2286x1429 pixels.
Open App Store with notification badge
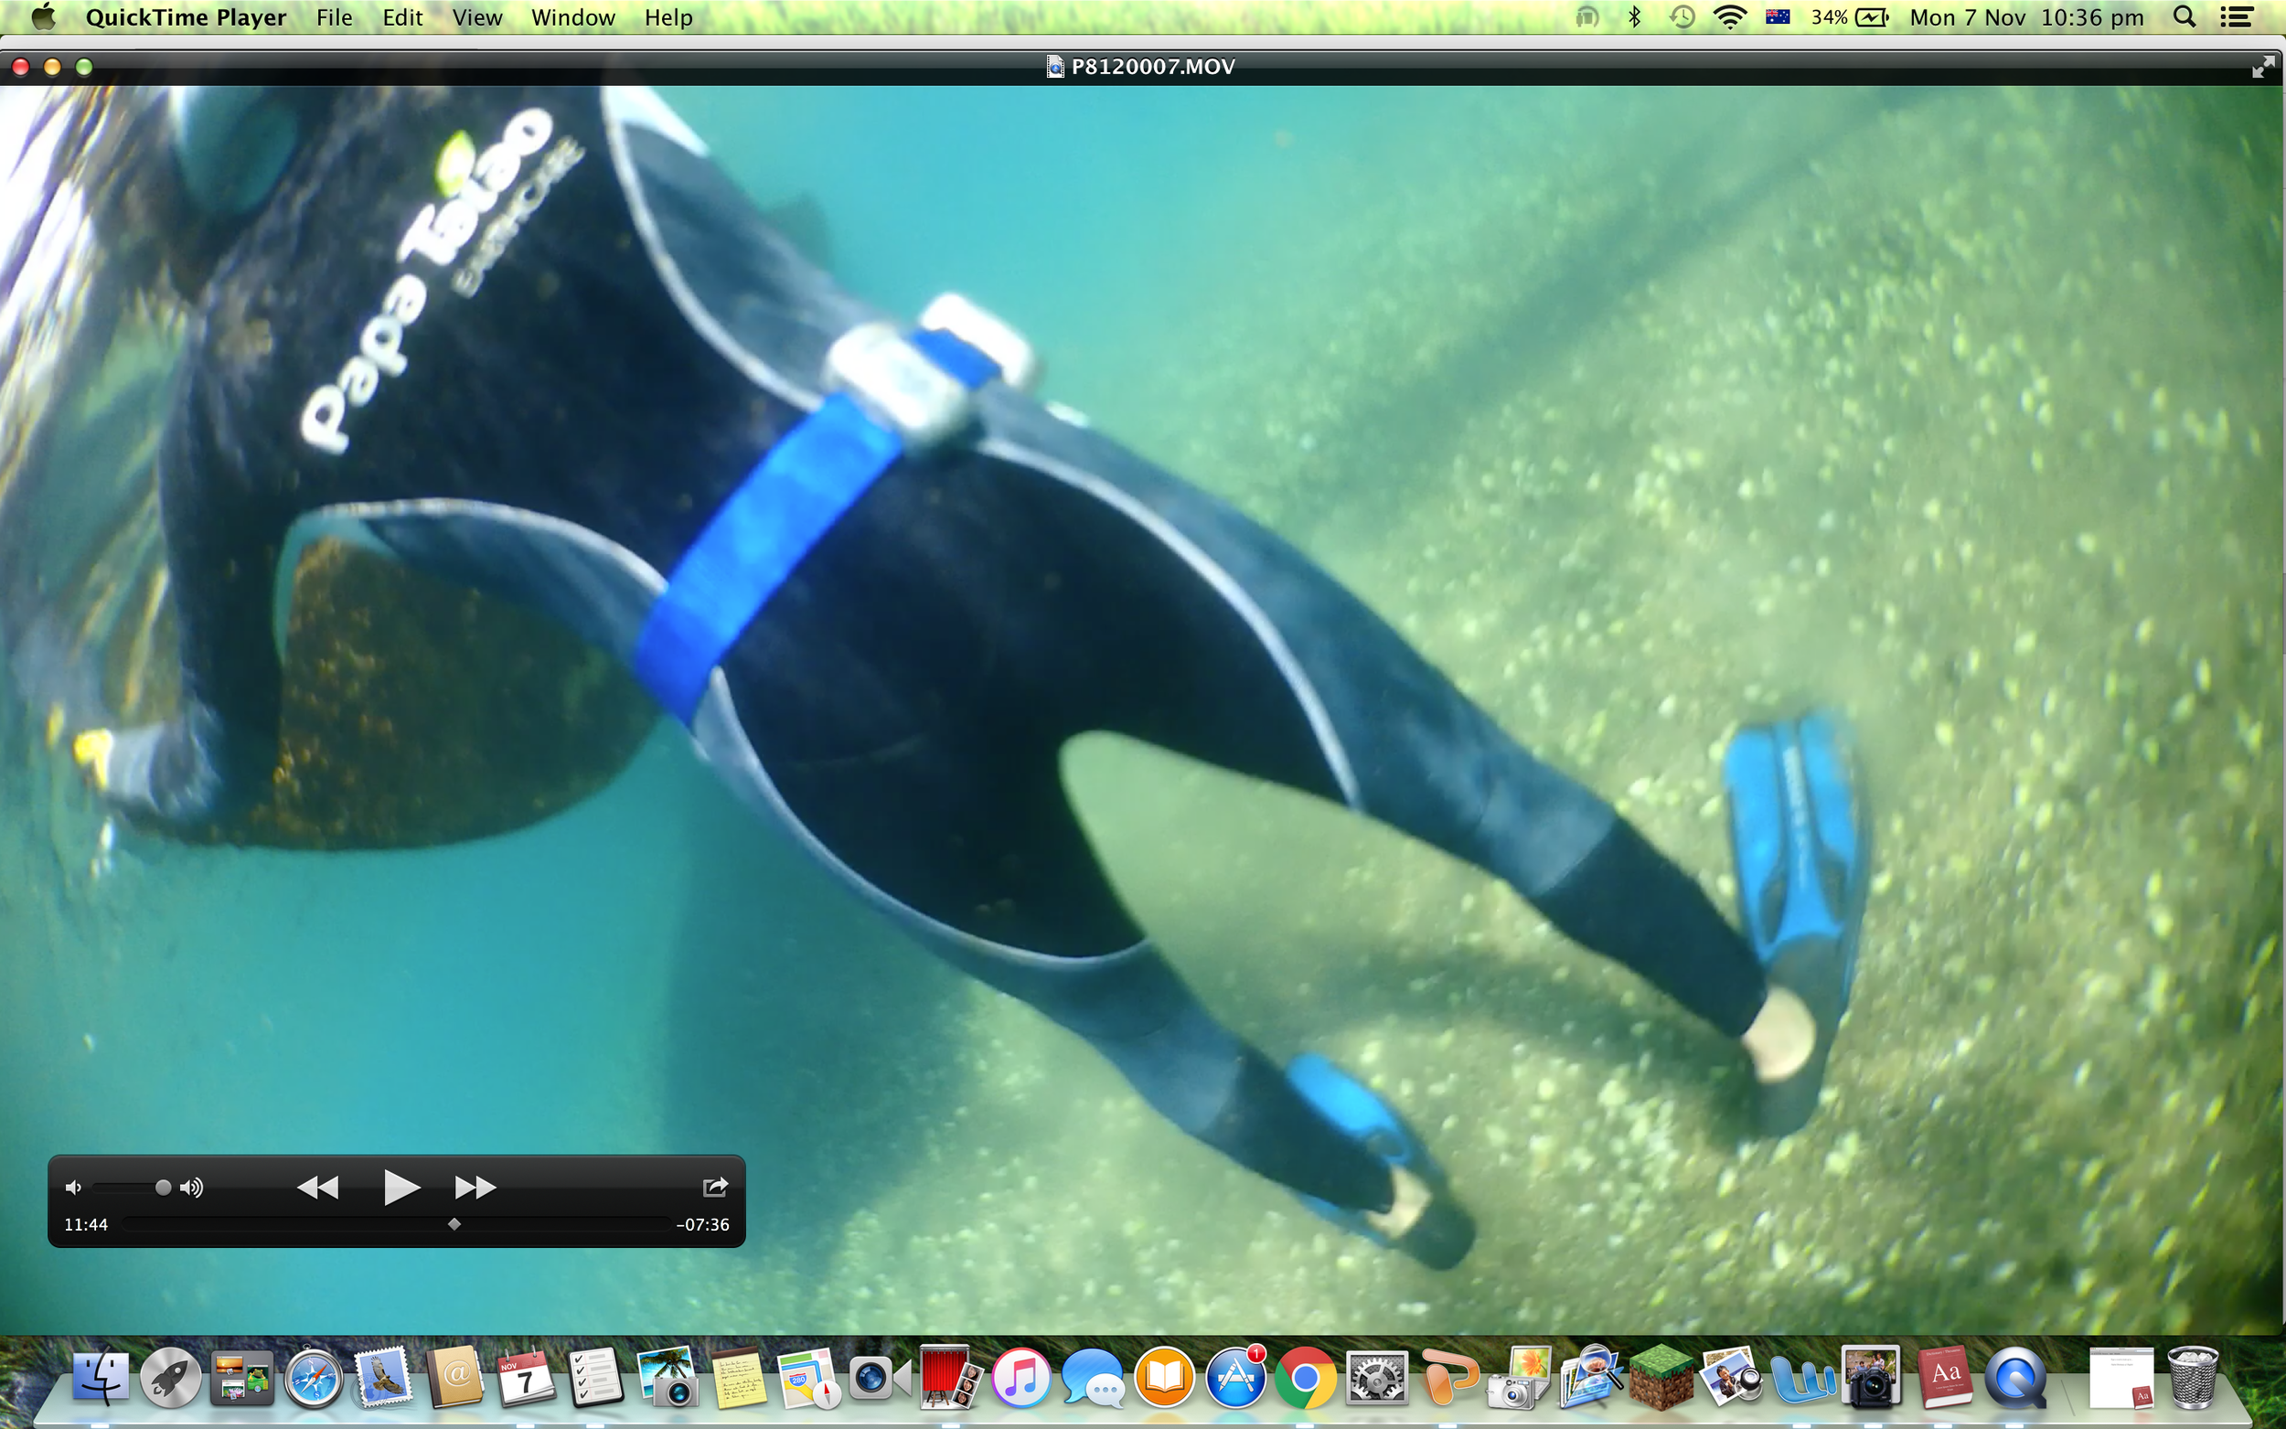pos(1235,1377)
